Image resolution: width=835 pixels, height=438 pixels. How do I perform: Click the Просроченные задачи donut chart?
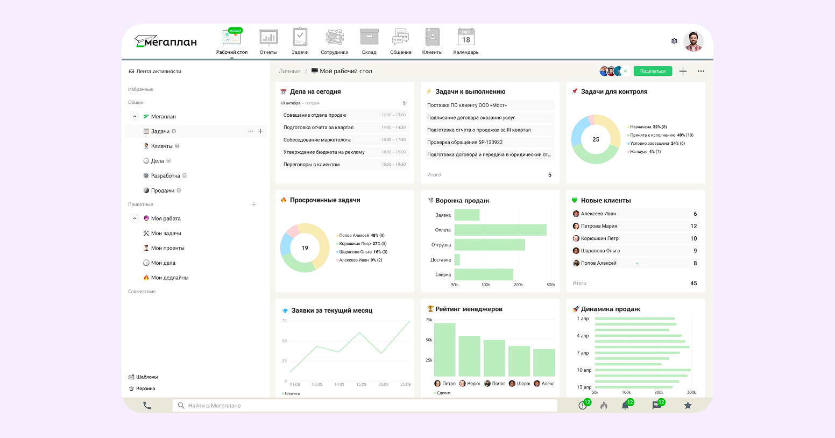305,248
